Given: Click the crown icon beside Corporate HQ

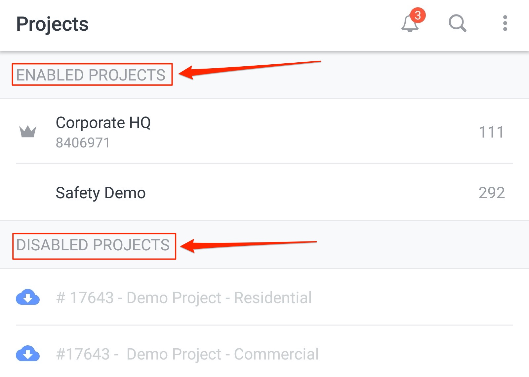Looking at the screenshot, I should point(28,132).
